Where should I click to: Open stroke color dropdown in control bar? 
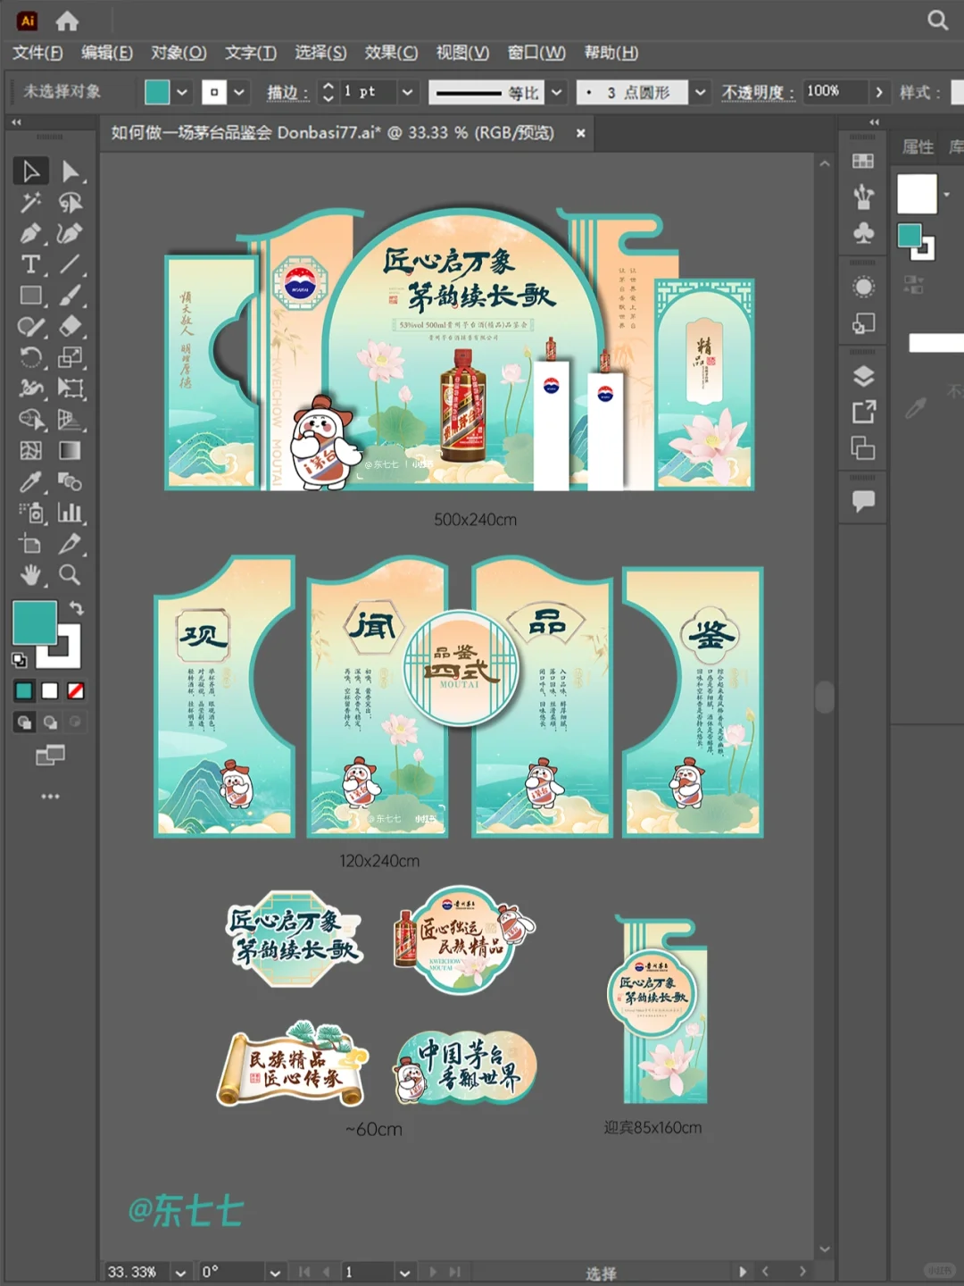tap(239, 92)
